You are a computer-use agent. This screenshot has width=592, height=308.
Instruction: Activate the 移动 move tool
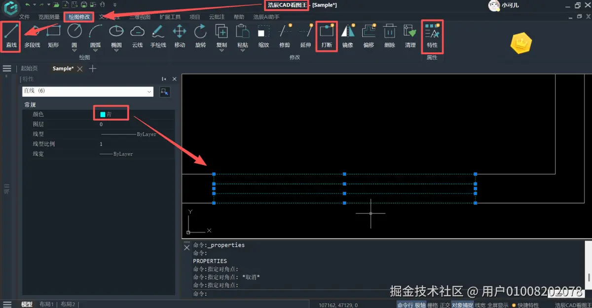pyautogui.click(x=180, y=35)
